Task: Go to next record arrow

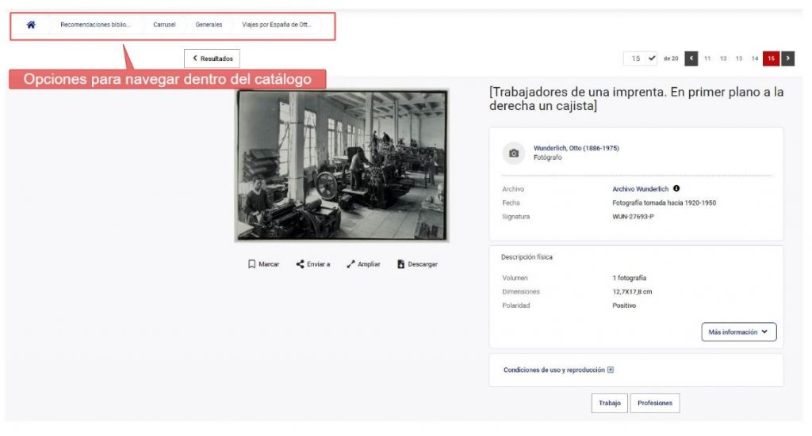Action: [x=787, y=59]
